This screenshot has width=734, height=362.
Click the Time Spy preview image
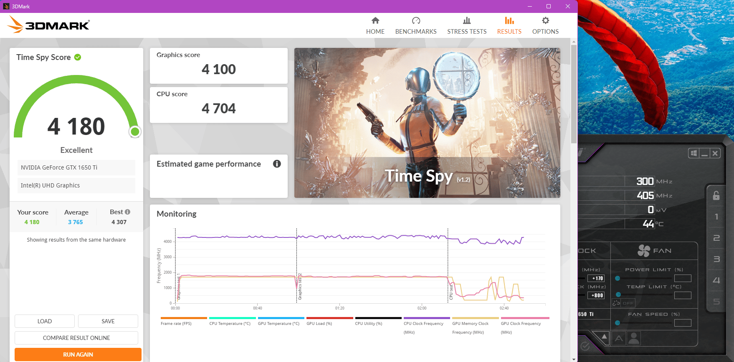click(427, 123)
